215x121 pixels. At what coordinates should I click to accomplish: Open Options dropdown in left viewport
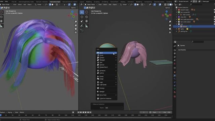(x=74, y=8)
